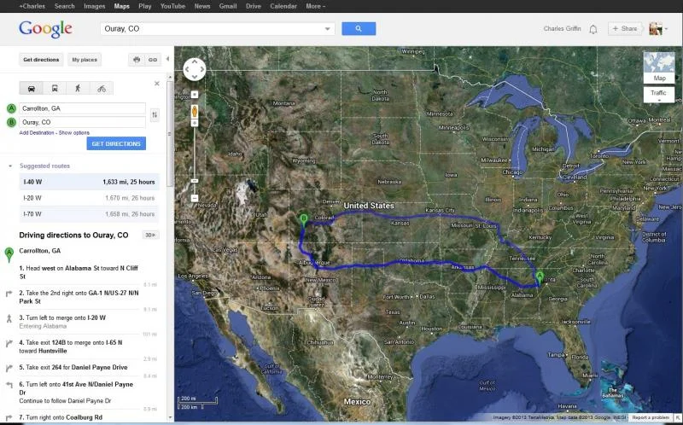Click the GET DIRECTIONS button

click(116, 143)
